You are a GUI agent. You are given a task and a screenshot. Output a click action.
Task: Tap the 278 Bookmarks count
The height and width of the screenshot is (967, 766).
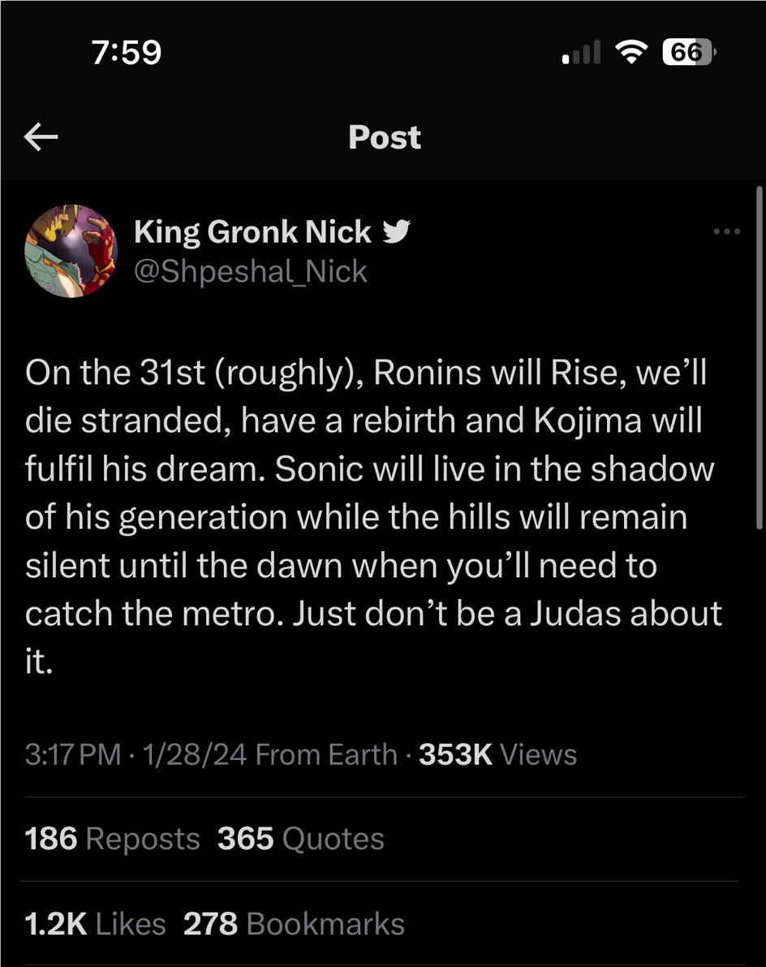click(x=294, y=923)
